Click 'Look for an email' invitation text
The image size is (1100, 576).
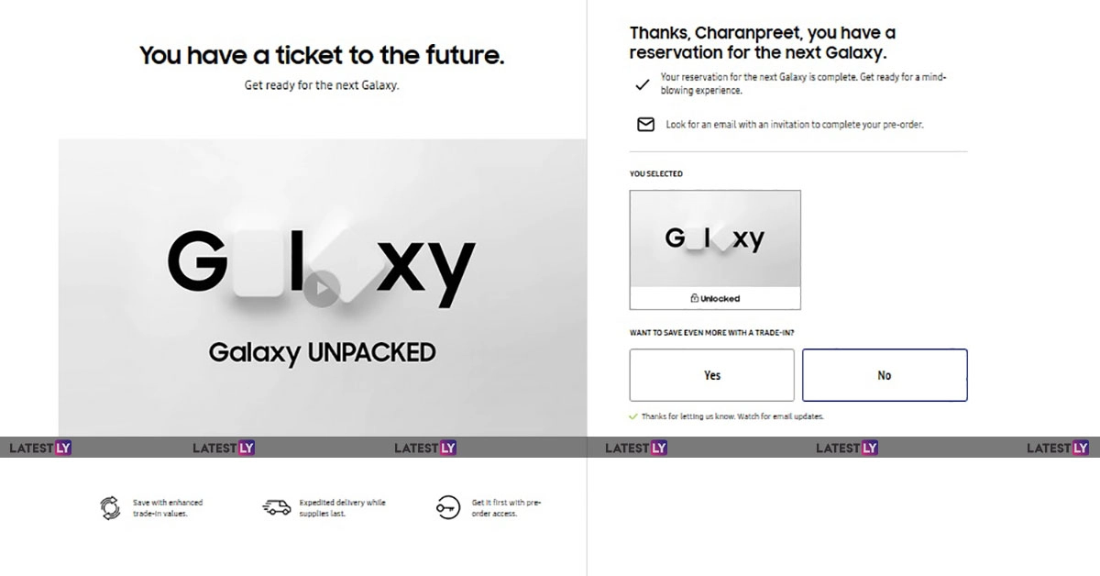794,125
